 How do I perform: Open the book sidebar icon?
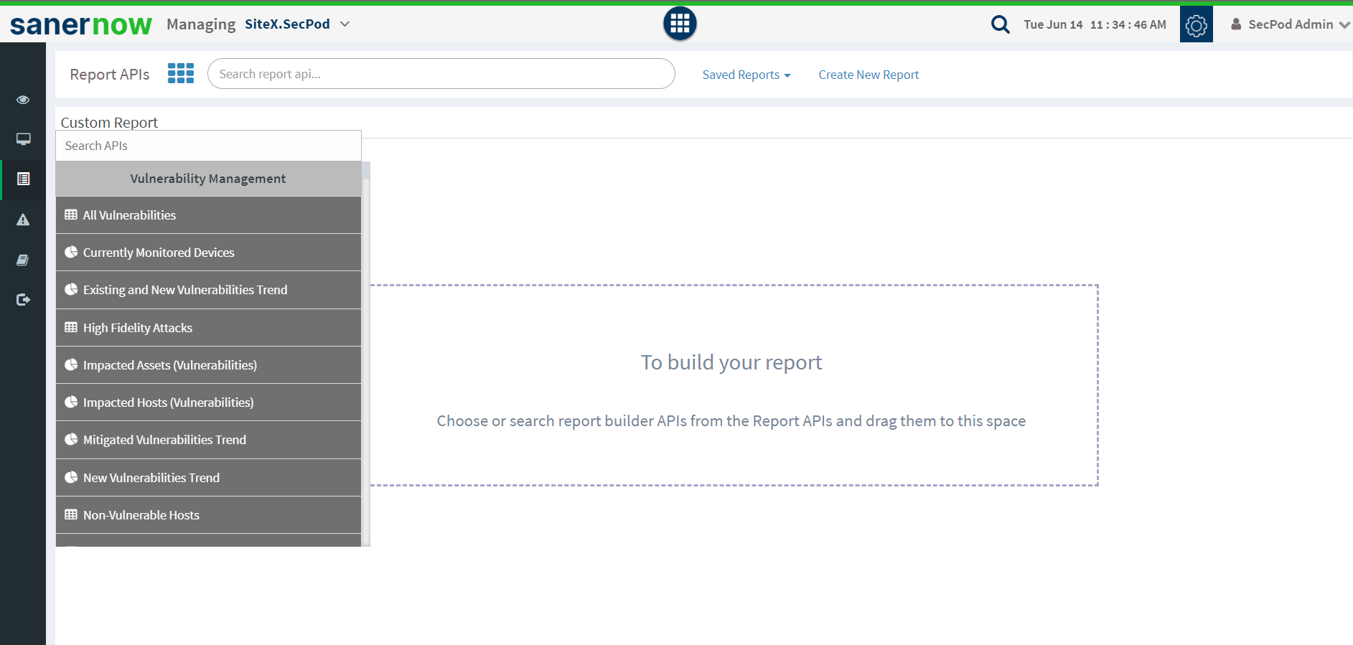click(23, 260)
